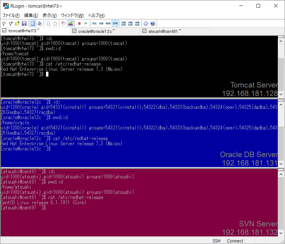
Task: Click the Tomcat pane scrollbar thumb
Action: (x=281, y=75)
